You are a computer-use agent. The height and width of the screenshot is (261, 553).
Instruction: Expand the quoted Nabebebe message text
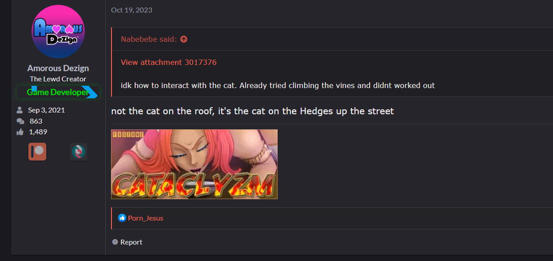(278, 85)
